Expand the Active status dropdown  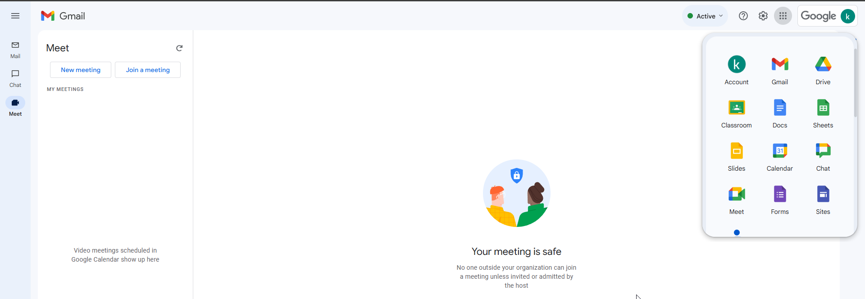pyautogui.click(x=705, y=16)
